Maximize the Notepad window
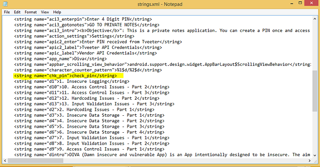This screenshot has height=167, width=320. click(x=300, y=3)
